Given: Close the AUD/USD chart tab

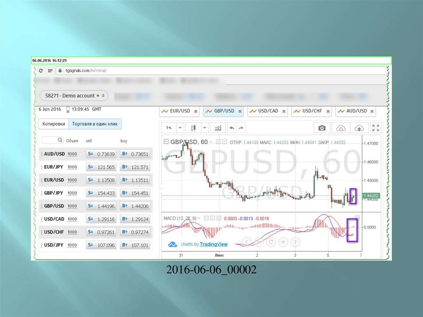Looking at the screenshot, I should tap(372, 111).
